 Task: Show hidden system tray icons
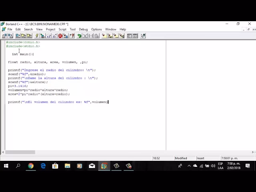click(x=189, y=166)
